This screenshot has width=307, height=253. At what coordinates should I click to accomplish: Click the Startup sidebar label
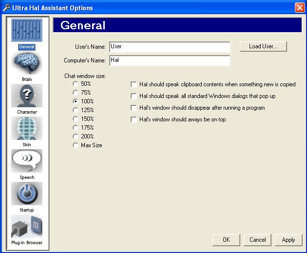(27, 210)
